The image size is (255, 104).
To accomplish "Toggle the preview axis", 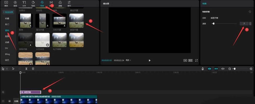I will [x=223, y=69].
